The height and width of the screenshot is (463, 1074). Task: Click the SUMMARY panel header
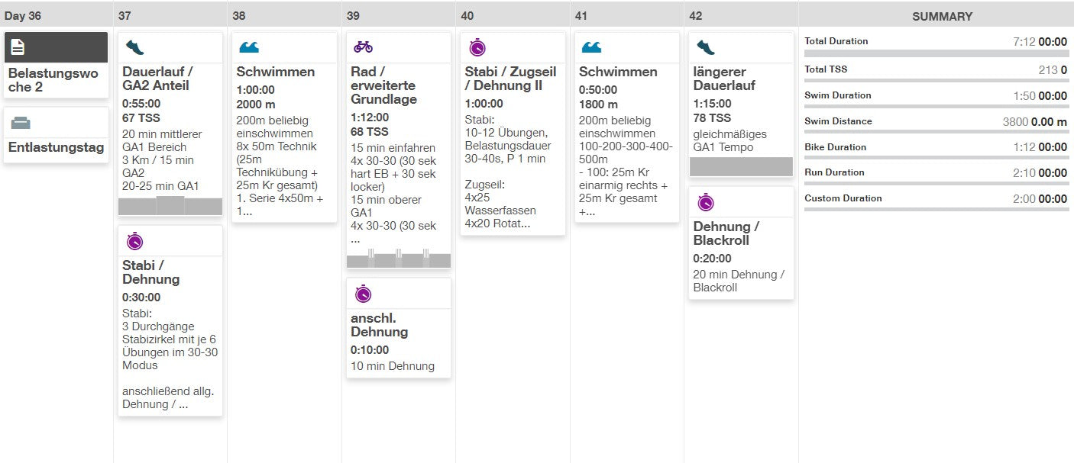point(942,15)
